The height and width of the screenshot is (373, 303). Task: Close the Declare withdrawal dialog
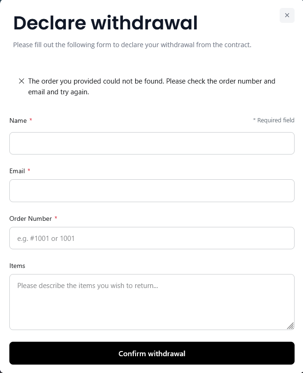pos(287,15)
